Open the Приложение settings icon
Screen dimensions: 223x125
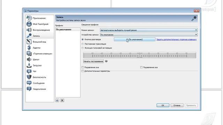tap(29, 18)
